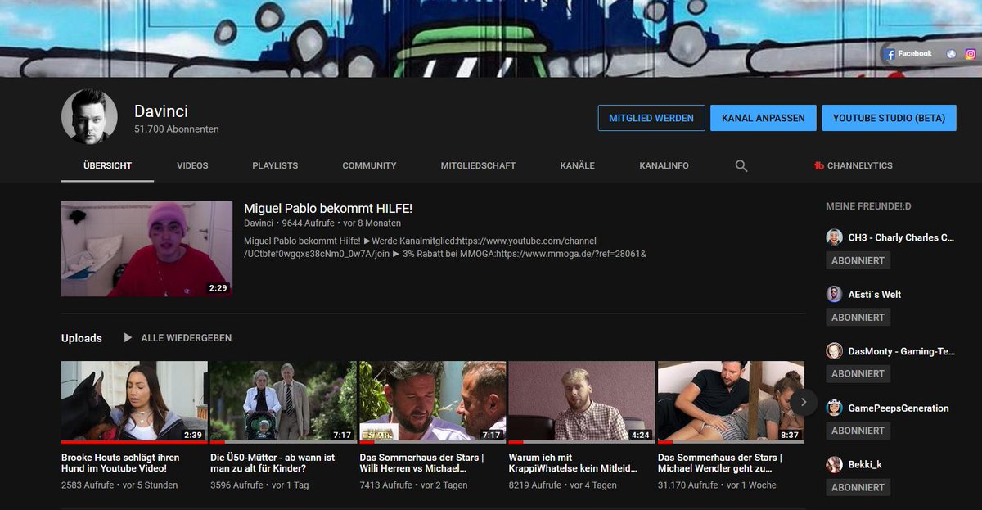Click 9644 Aufrufe under featured video
This screenshot has height=510, width=982.
tap(309, 223)
